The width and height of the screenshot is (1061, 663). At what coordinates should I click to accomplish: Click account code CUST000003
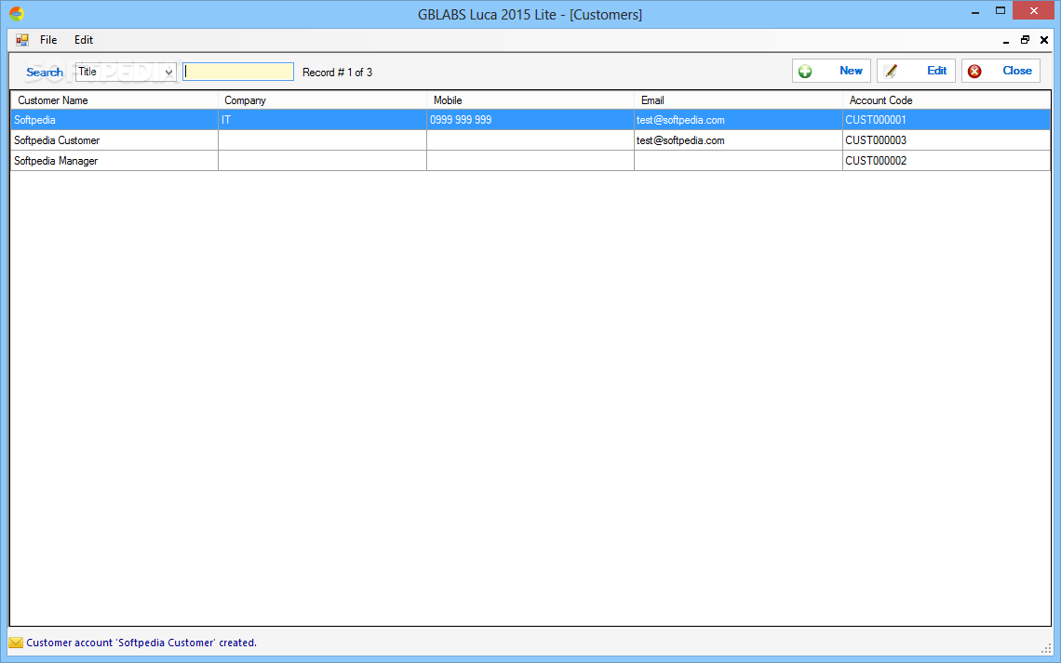point(947,140)
